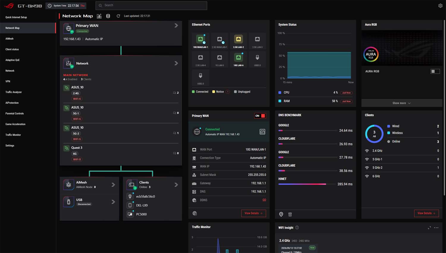Click the device icon for client ecb5fa8c56c0
The height and width of the screenshot is (253, 446).
[130, 197]
